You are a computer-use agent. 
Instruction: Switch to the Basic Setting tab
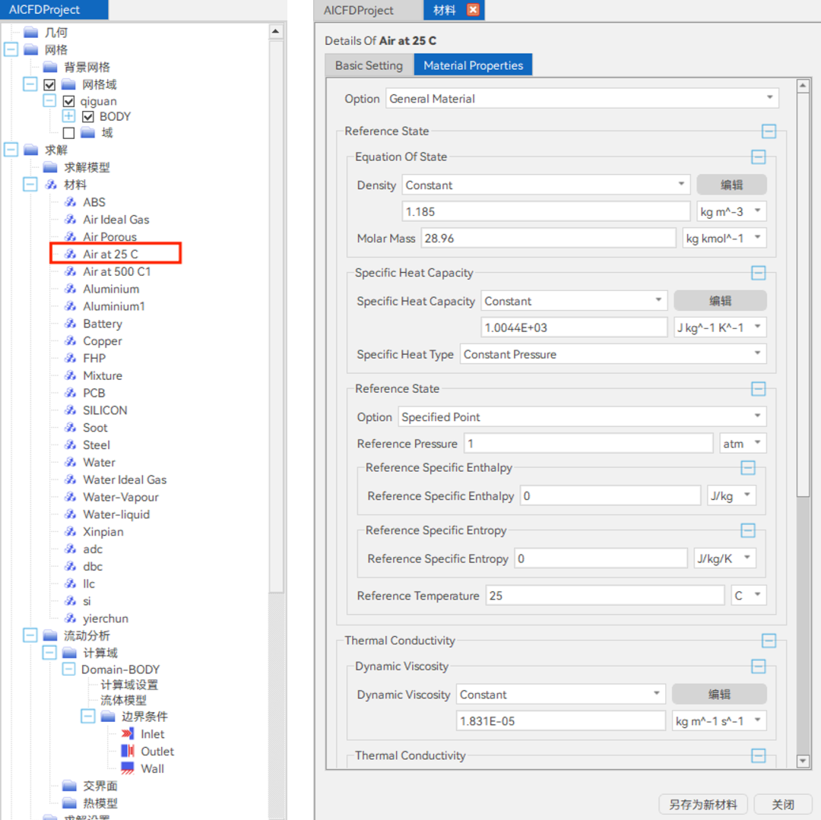click(x=369, y=65)
